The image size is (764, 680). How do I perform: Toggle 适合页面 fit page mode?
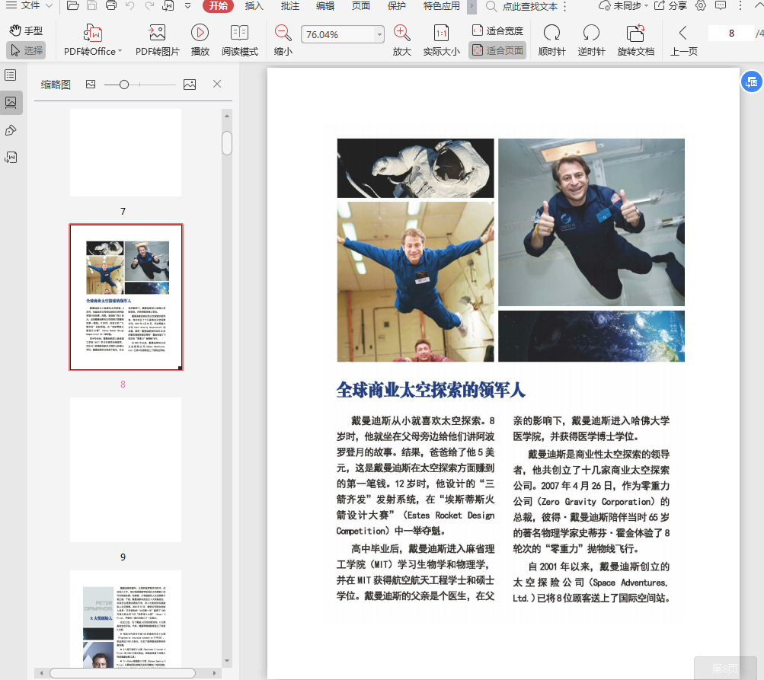pyautogui.click(x=497, y=50)
